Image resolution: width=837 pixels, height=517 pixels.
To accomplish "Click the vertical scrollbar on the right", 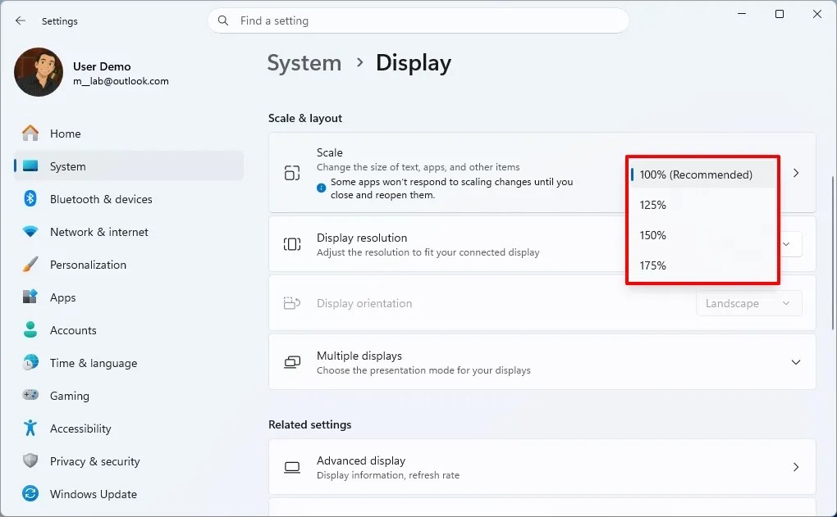I will [832, 253].
